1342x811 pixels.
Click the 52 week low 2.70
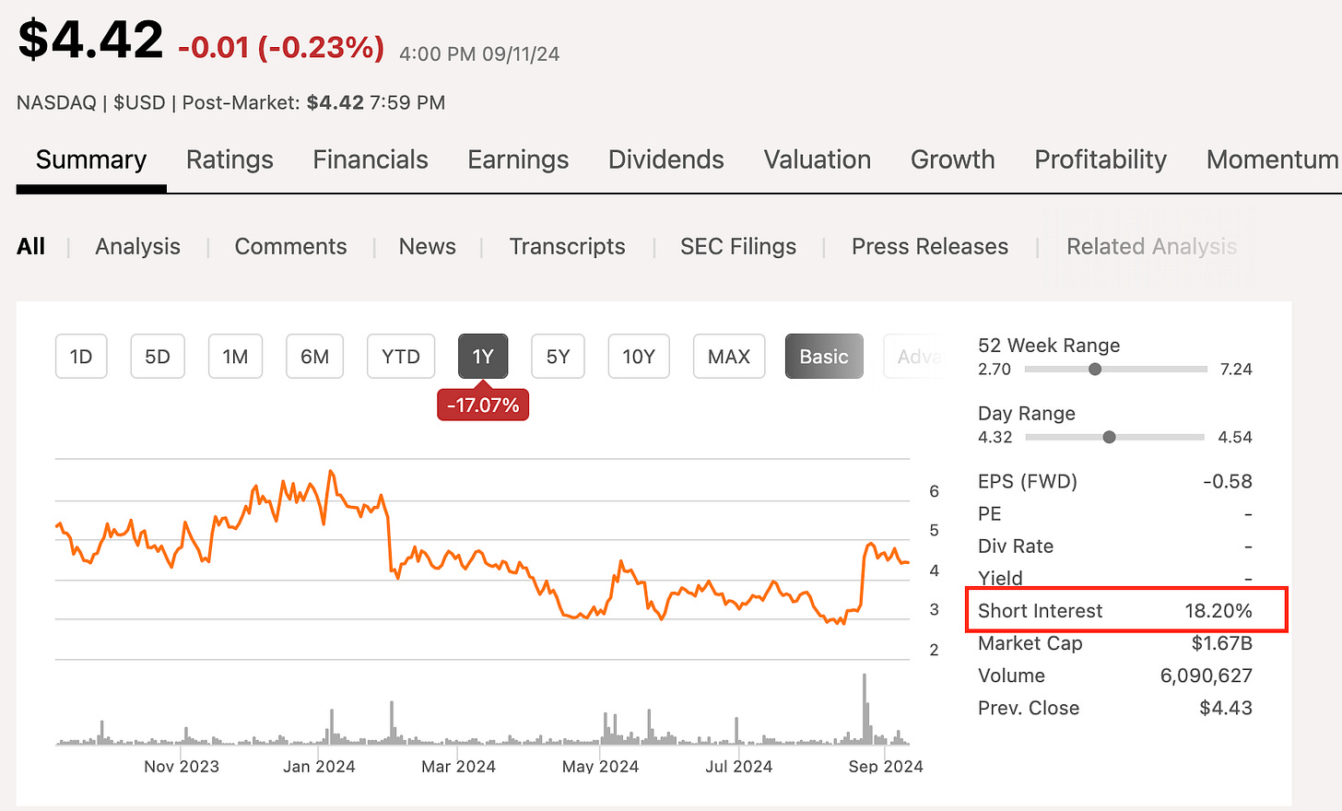(x=995, y=370)
